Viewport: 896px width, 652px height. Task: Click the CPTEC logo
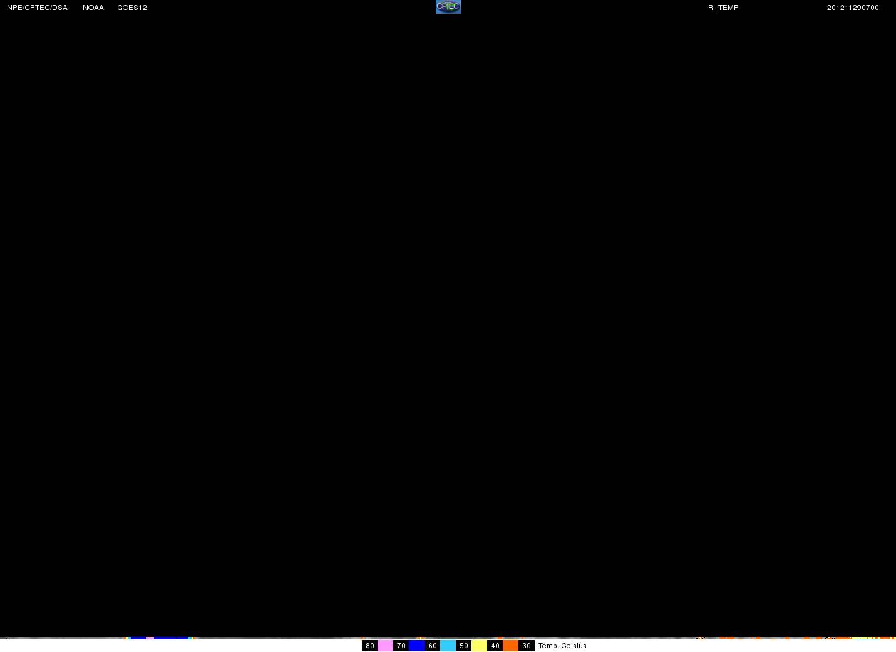click(x=448, y=7)
